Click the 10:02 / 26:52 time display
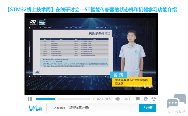 [103, 99]
